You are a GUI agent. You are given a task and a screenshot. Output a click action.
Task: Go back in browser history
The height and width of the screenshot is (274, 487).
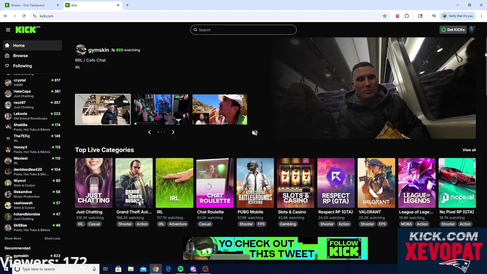pyautogui.click(x=5, y=16)
